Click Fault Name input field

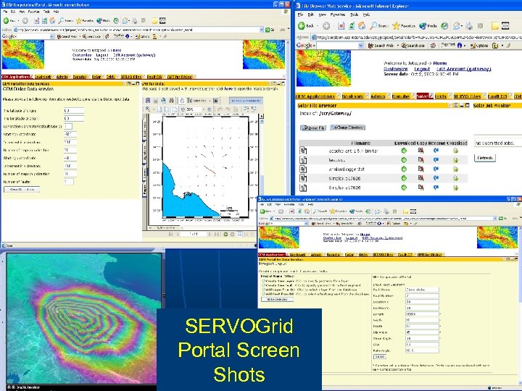tap(422, 290)
